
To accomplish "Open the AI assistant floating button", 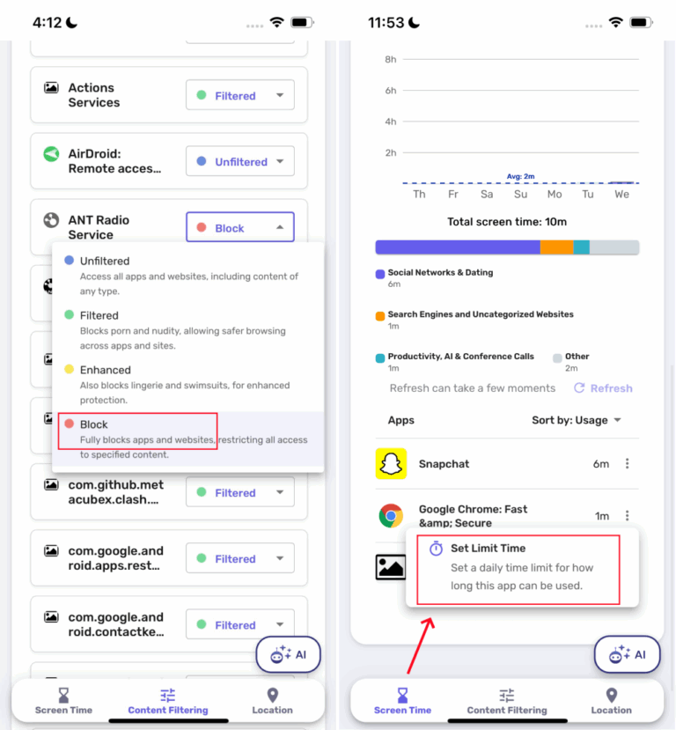I will click(289, 654).
